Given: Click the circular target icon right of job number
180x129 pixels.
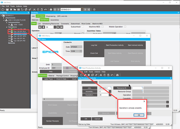Looking at the screenshot, I should pyautogui.click(x=94, y=10).
